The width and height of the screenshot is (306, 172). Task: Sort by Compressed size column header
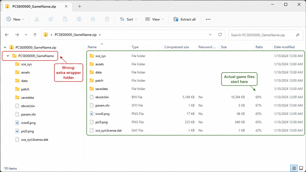coord(176,47)
